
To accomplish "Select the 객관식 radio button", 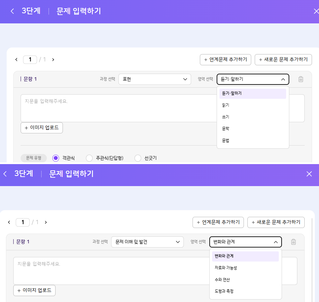I will [56, 158].
